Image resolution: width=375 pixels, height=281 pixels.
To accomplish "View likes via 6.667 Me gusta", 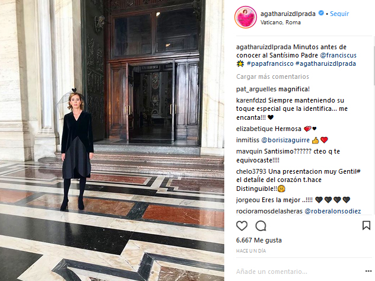I will point(259,240).
